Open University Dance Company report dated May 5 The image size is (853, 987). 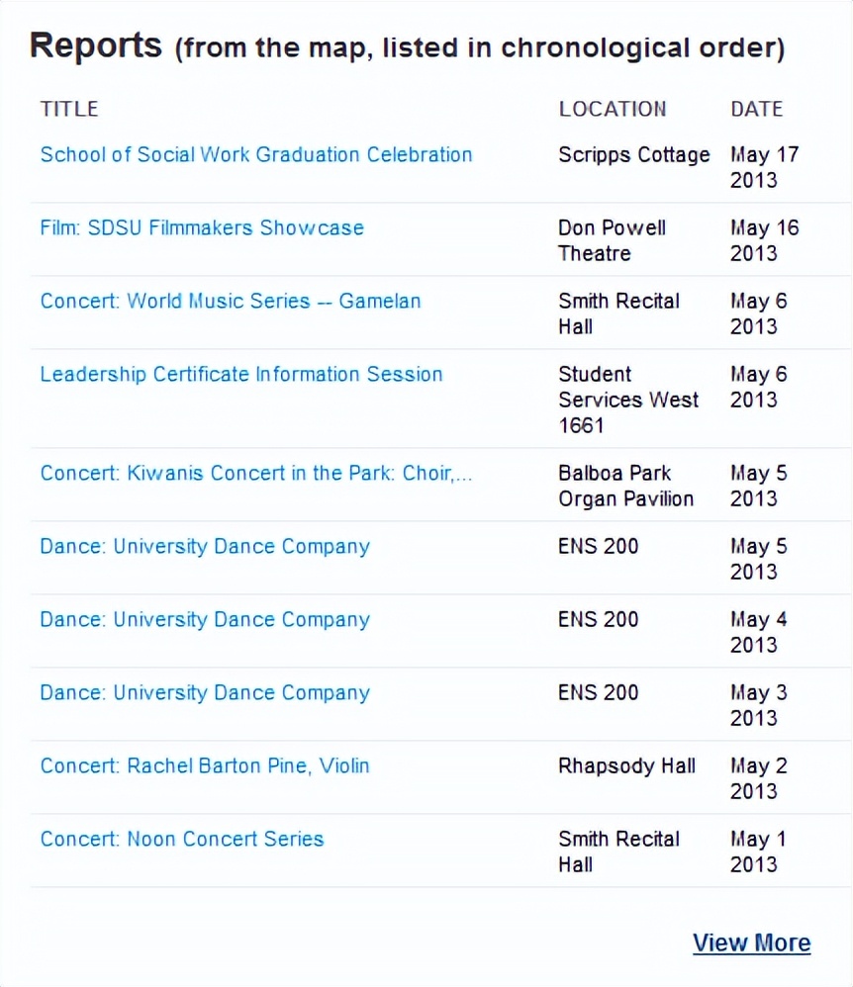[x=205, y=546]
